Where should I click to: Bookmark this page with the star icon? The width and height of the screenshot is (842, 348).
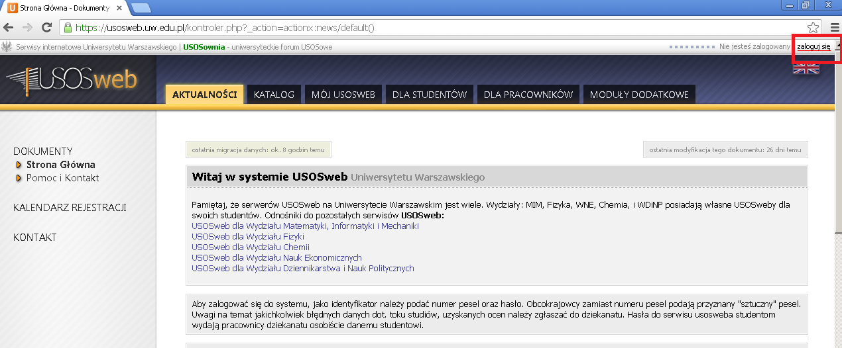tap(813, 27)
